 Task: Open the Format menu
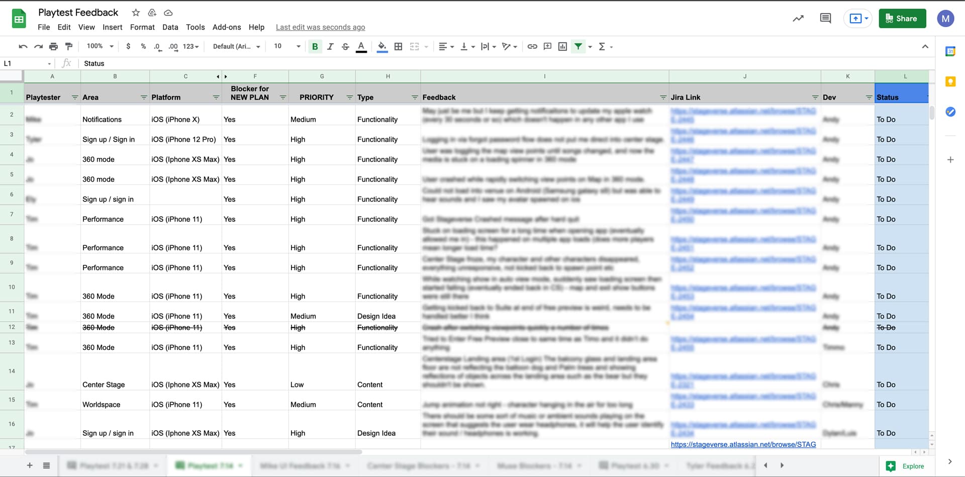tap(142, 27)
